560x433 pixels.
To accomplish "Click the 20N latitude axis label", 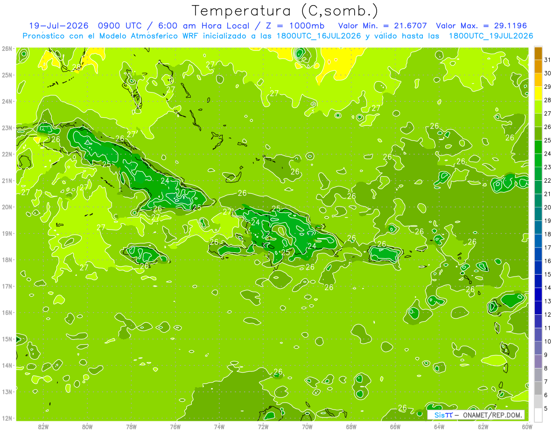I will click(x=7, y=207).
